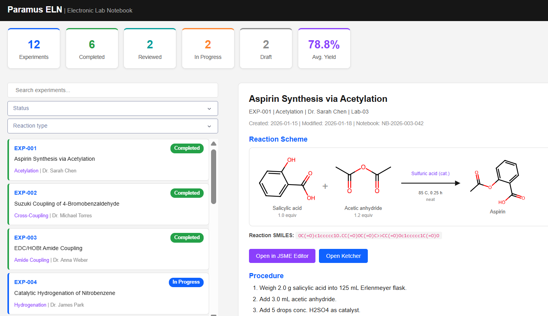Select the Avg. Yield 78.8% card
Image resolution: width=548 pixels, height=316 pixels.
[324, 48]
